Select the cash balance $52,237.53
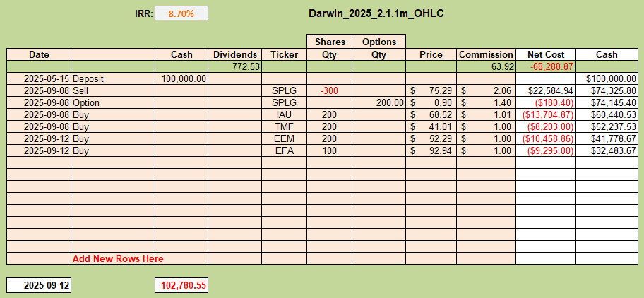Screen dimensions: 644x298 pyautogui.click(x=606, y=127)
